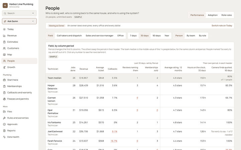The height and width of the screenshot is (150, 241).
Task: Click the Estimates clipboard icon
Action: pos(4,42)
